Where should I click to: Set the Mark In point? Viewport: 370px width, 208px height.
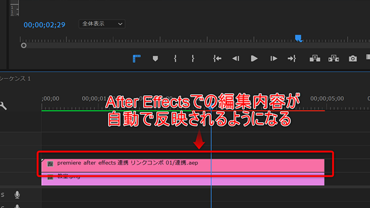coord(175,58)
